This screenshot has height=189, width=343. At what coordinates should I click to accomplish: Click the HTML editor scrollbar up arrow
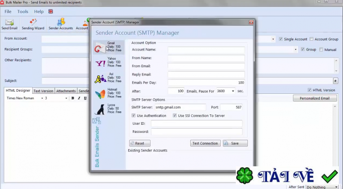pyautogui.click(x=335, y=106)
